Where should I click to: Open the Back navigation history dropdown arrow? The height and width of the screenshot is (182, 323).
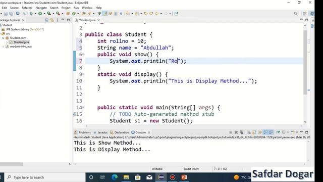pyautogui.click(x=161, y=14)
